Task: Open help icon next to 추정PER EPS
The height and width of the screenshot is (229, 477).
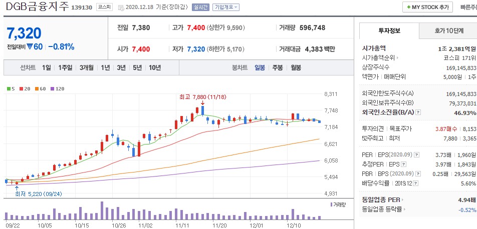Action: (404, 164)
